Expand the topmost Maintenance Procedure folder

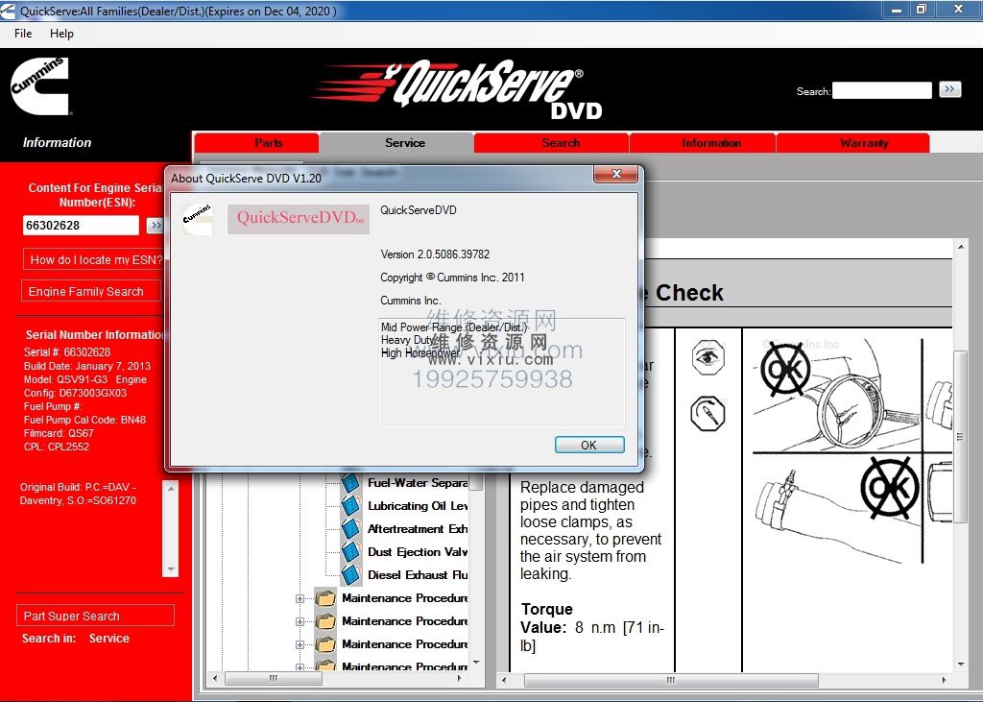[300, 598]
